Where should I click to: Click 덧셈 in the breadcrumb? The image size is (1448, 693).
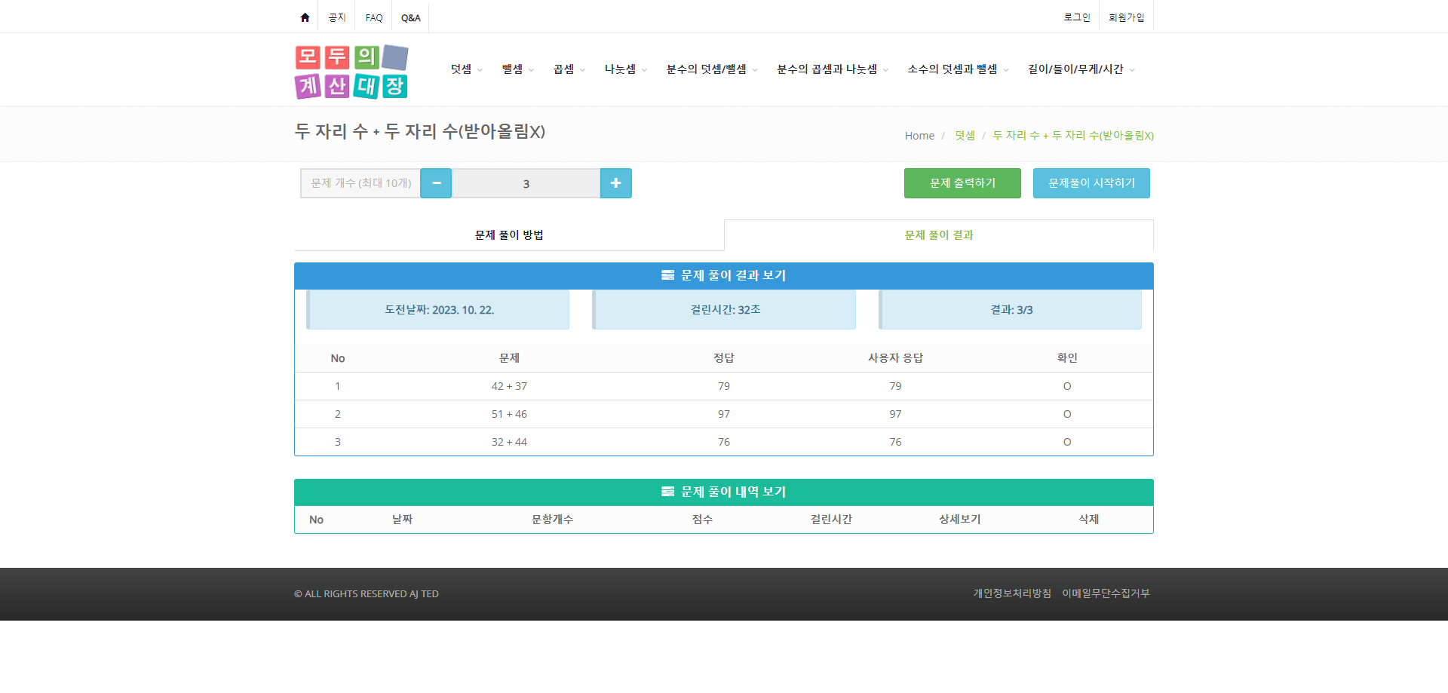point(965,136)
